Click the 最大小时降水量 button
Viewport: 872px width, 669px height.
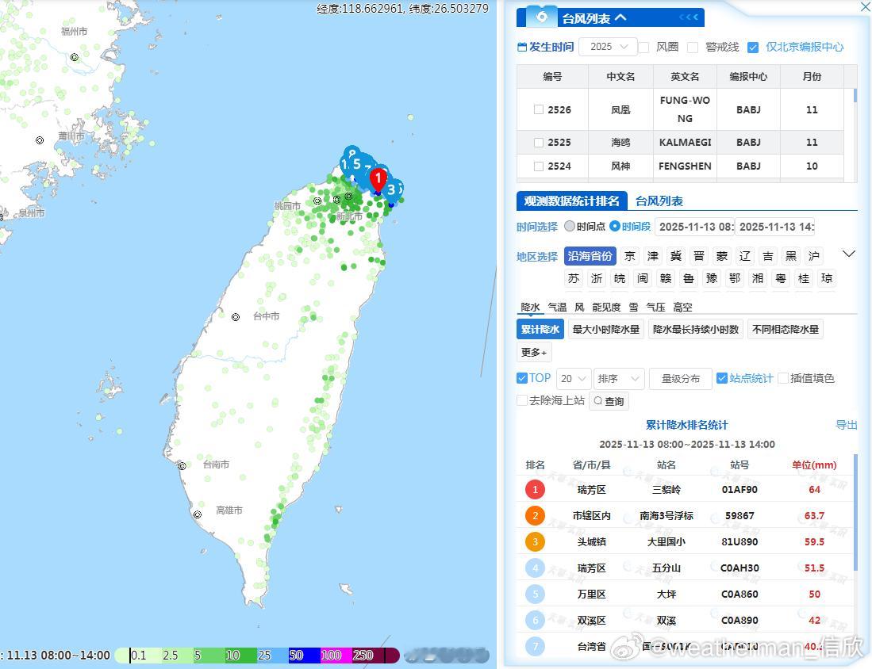[606, 330]
